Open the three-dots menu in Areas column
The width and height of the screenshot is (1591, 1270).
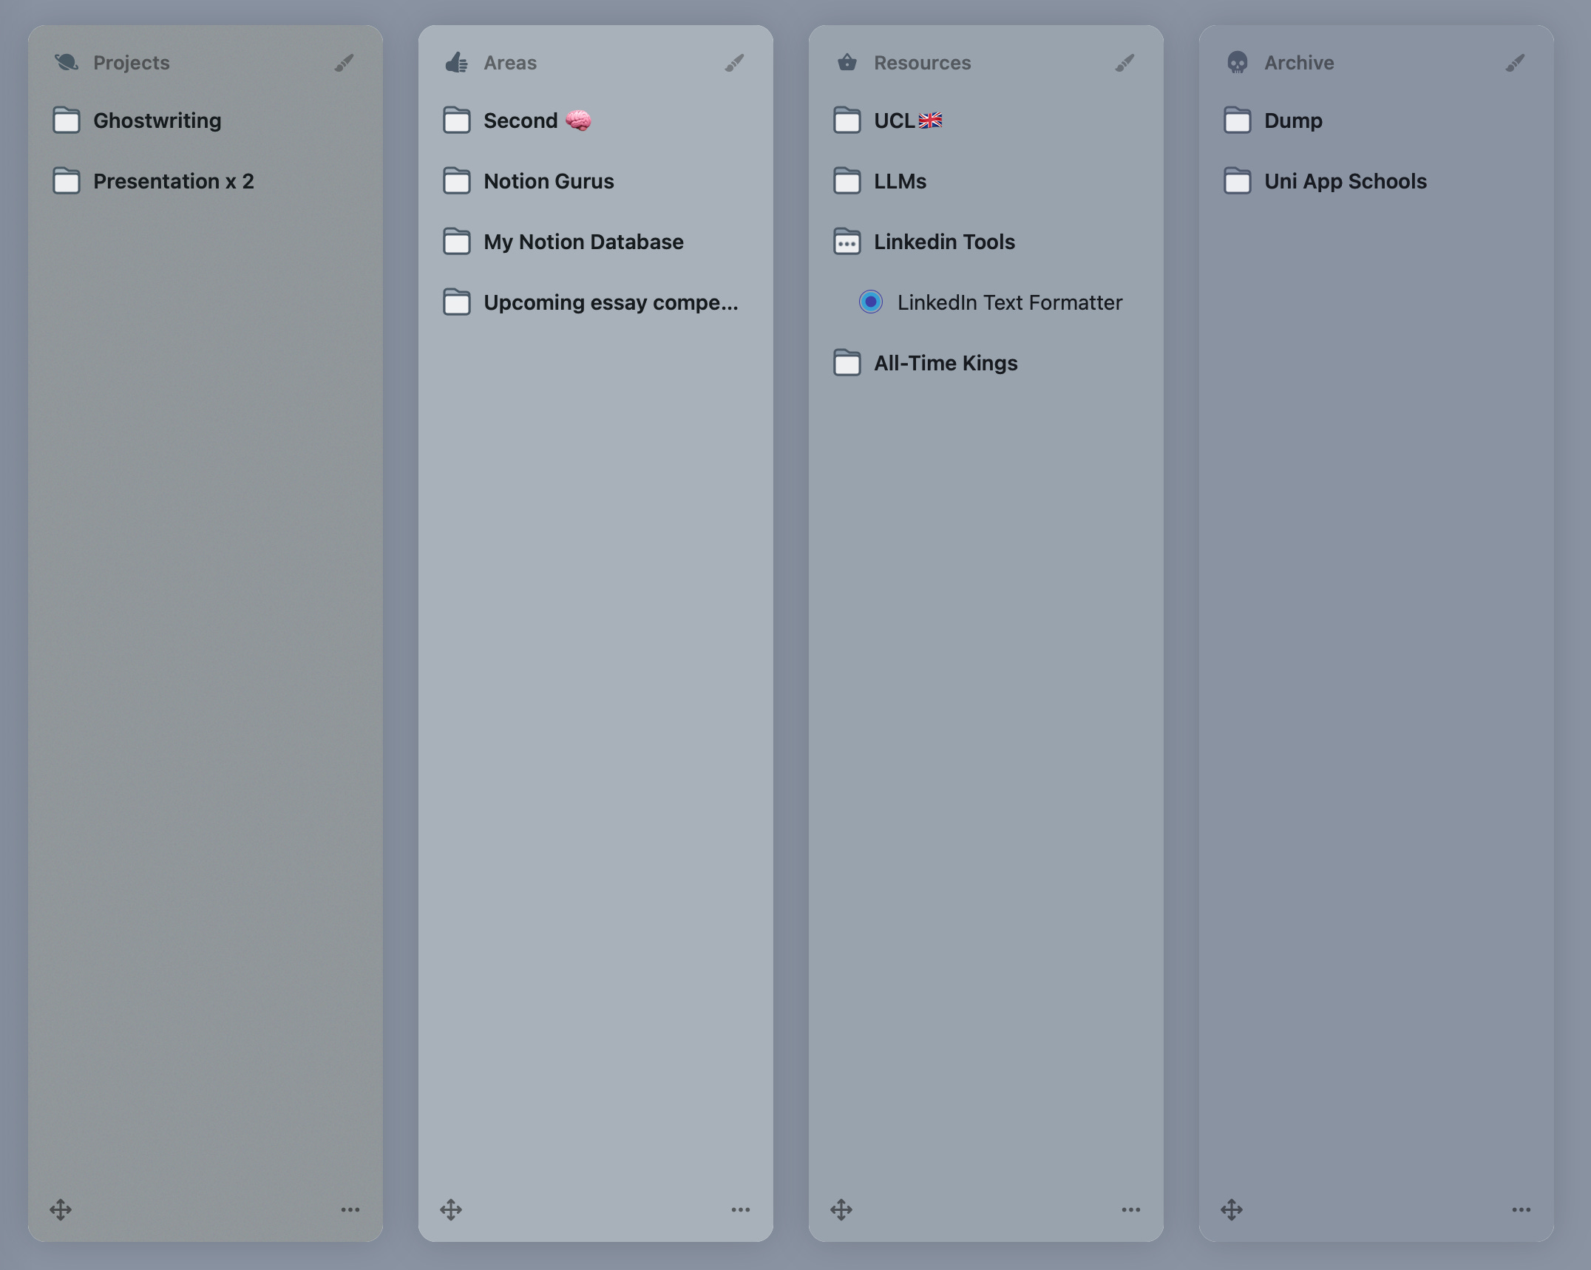click(740, 1209)
